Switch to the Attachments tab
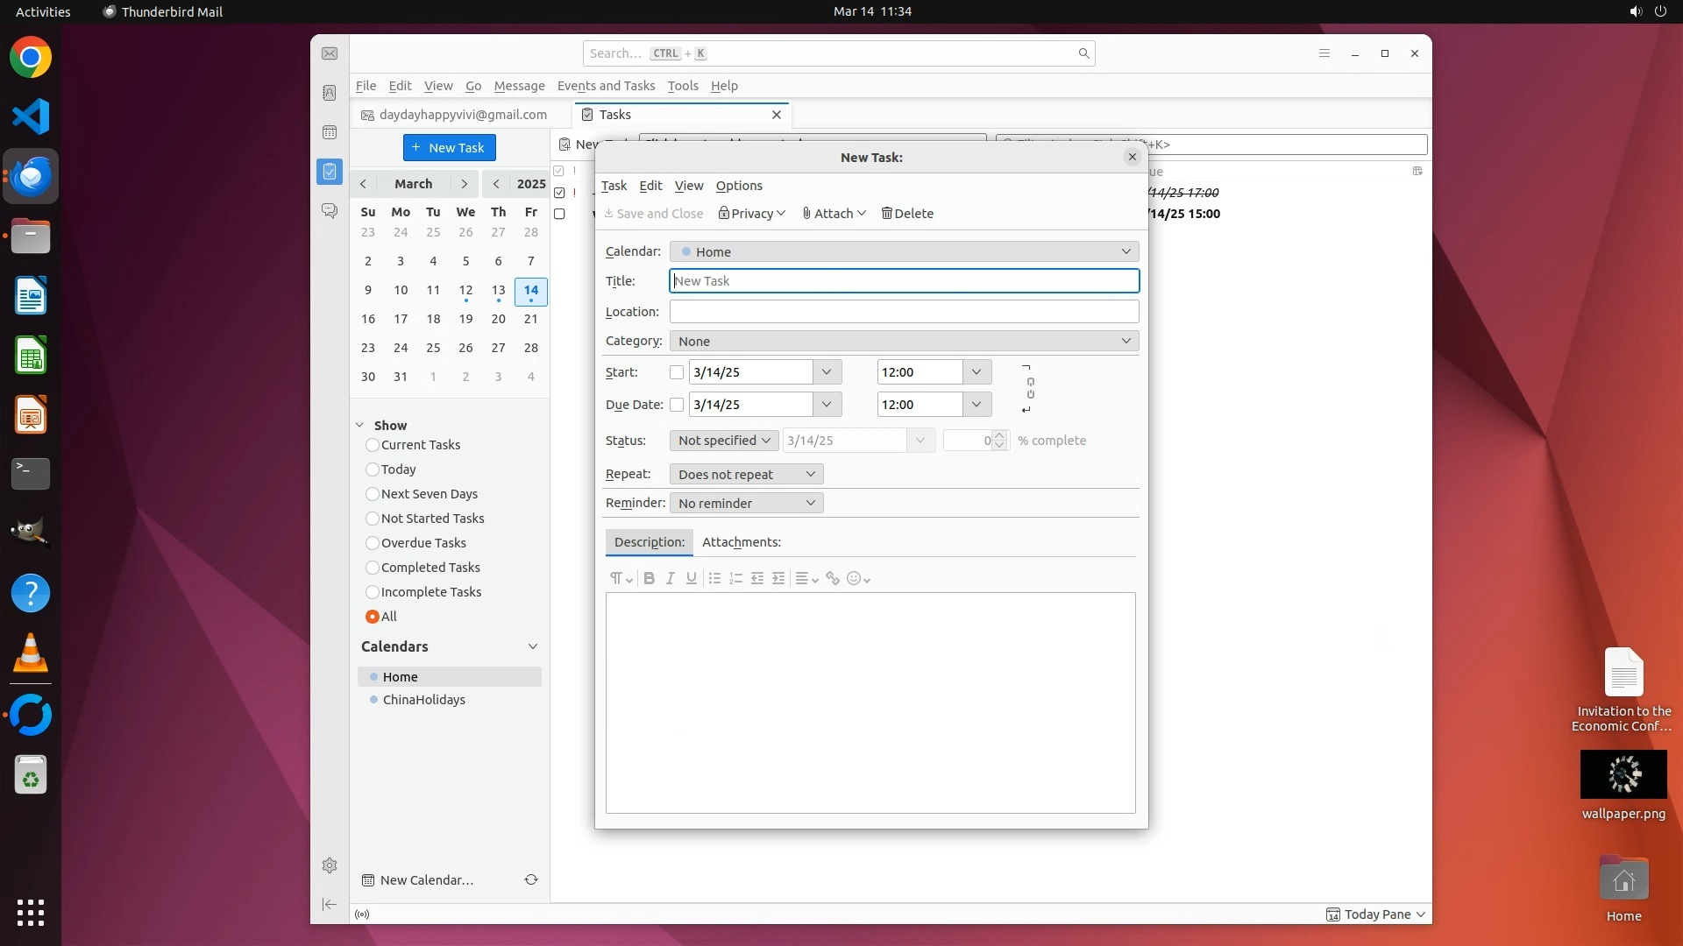The height and width of the screenshot is (946, 1683). (741, 542)
